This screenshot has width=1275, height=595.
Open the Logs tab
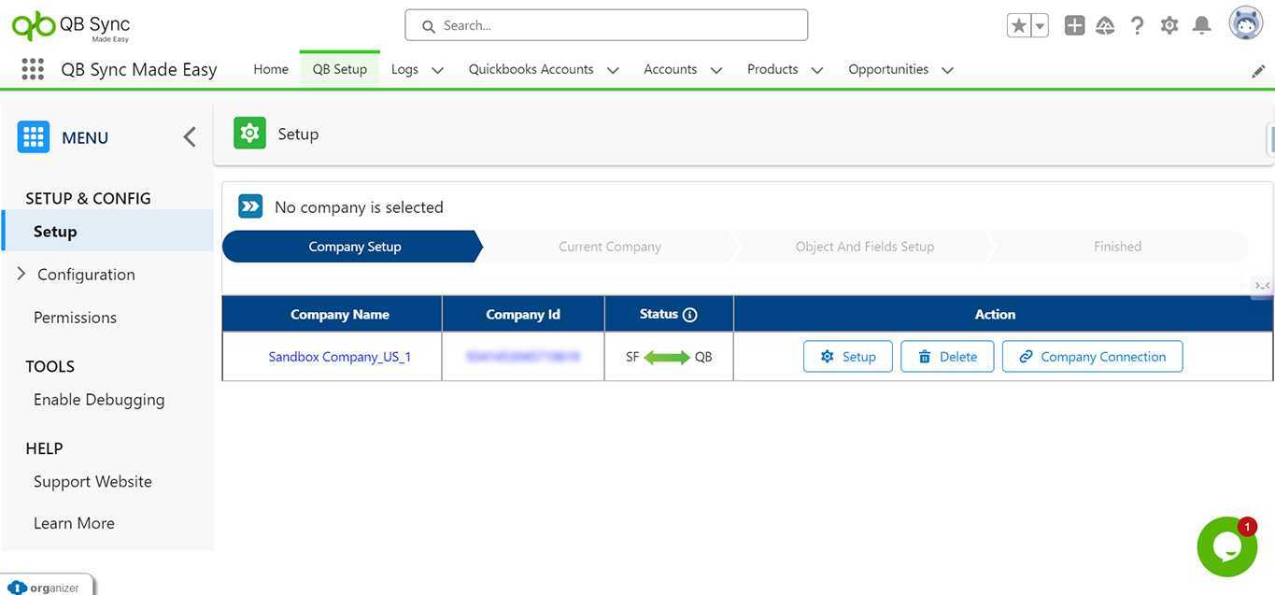pyautogui.click(x=404, y=69)
